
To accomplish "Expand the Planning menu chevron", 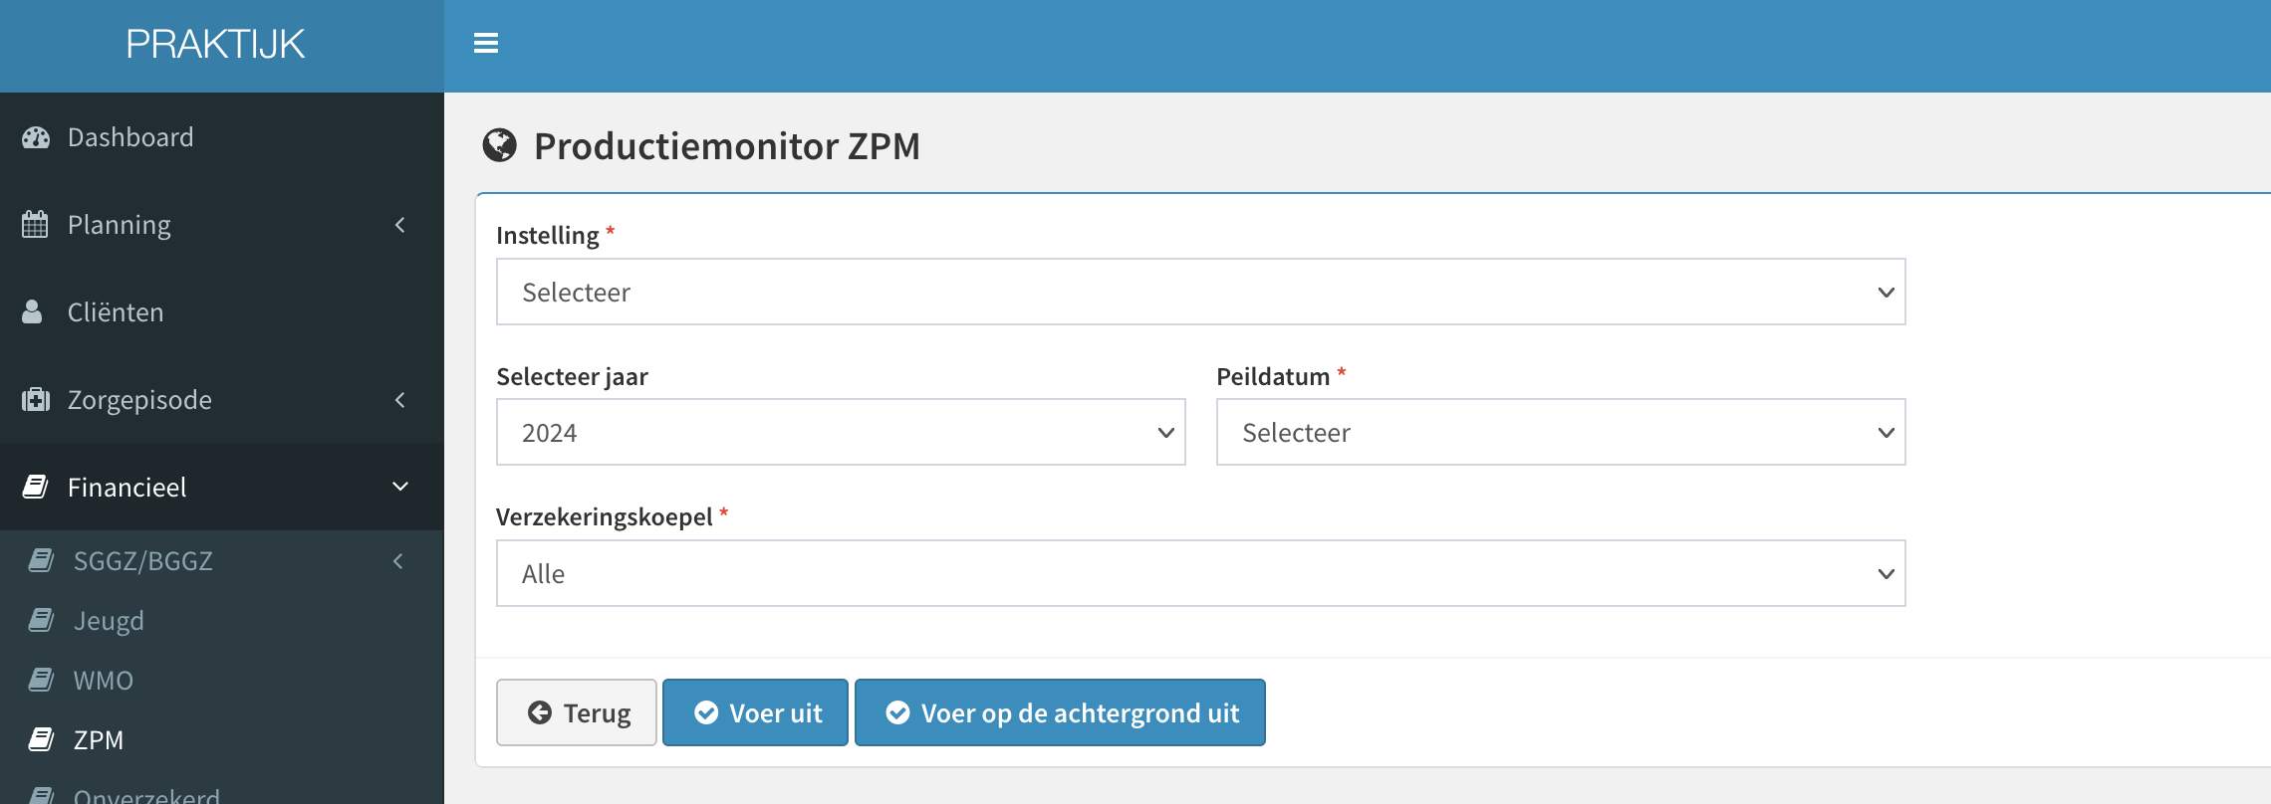I will (400, 225).
